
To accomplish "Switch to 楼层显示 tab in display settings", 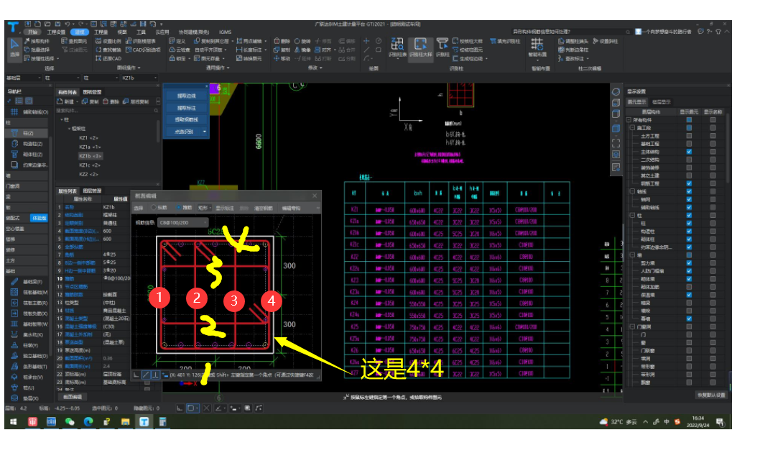I will [661, 102].
